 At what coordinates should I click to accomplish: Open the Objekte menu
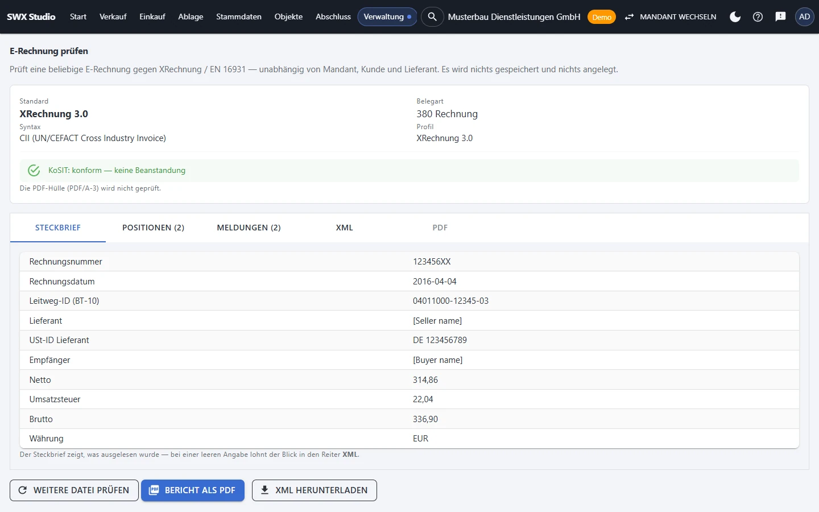point(288,16)
